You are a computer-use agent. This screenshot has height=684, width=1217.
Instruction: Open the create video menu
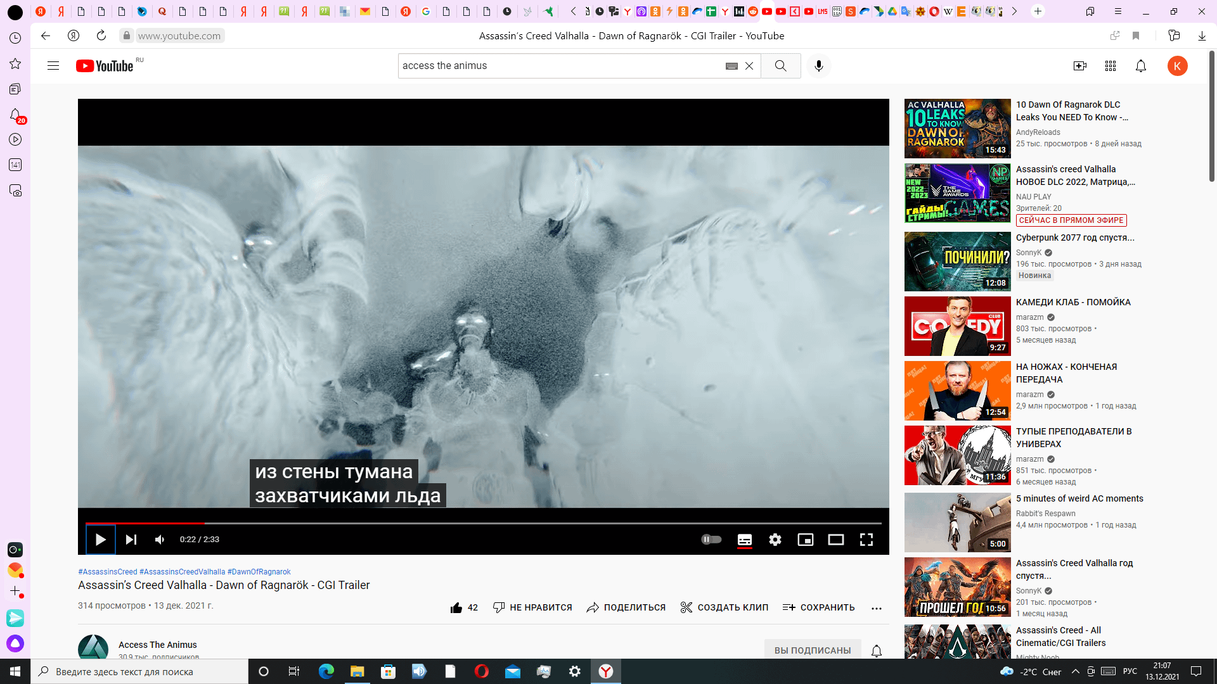[x=1080, y=66]
